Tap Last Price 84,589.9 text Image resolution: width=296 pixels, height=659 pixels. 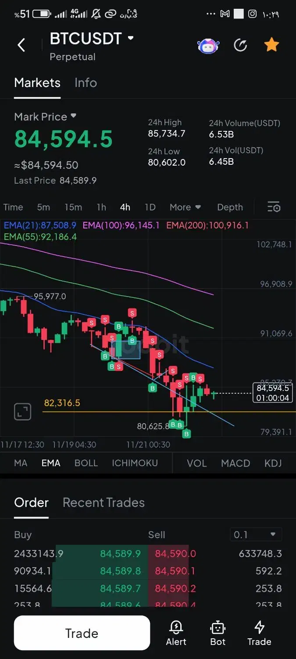pyautogui.click(x=55, y=181)
